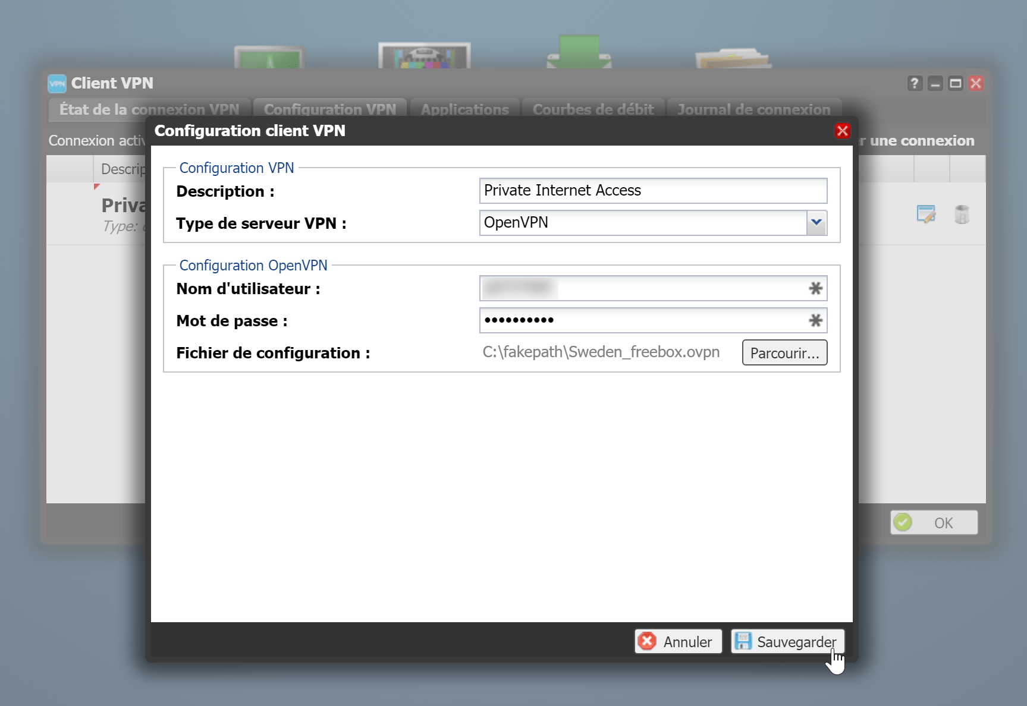Open the Journal de connexion tab
The width and height of the screenshot is (1027, 706).
coord(754,109)
